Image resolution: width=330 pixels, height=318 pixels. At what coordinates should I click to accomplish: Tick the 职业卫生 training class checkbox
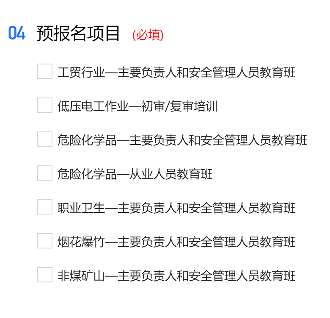click(x=45, y=207)
